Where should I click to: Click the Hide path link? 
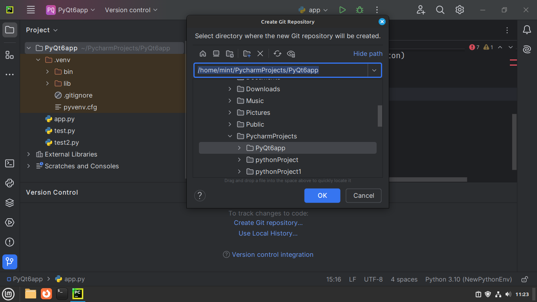point(368,53)
